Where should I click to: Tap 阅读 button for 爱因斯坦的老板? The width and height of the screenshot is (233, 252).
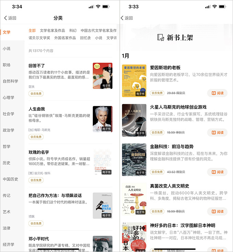tap(217, 93)
